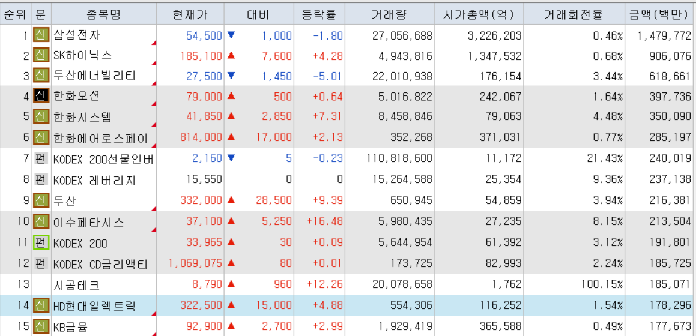Click the 펀 badge beside KODEX 200선물인버
The image size is (696, 336).
click(x=41, y=158)
